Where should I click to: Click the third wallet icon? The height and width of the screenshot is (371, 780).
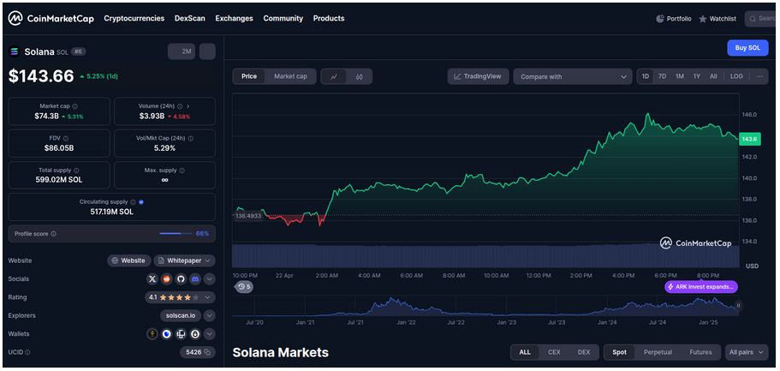pos(181,334)
